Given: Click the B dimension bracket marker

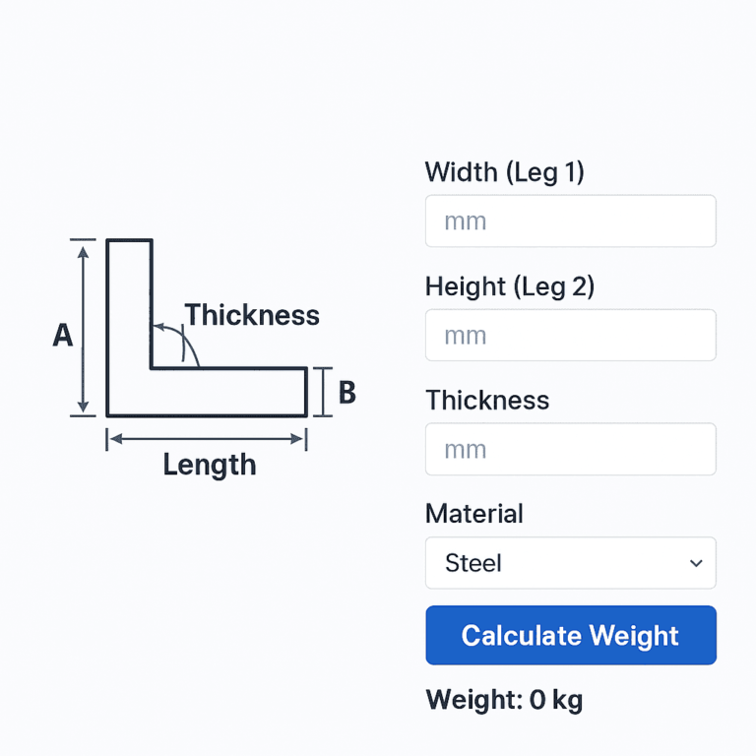Looking at the screenshot, I should point(322,392).
